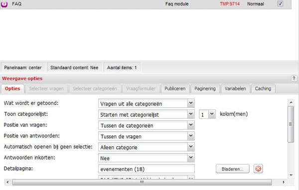Image resolution: width=299 pixels, height=190 pixels.
Task: Click the 'Faq module' cell
Action: [177, 4]
